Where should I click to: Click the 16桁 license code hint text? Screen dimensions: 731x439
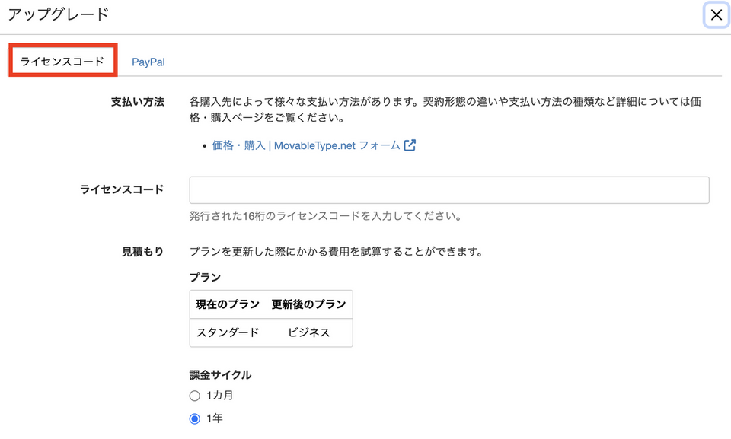click(x=325, y=216)
